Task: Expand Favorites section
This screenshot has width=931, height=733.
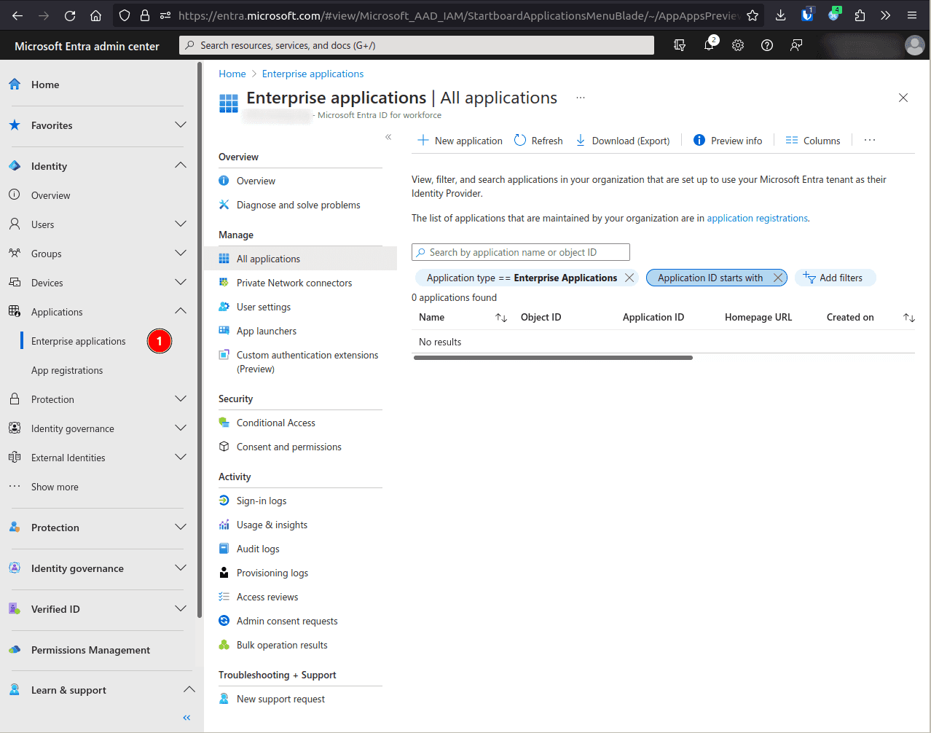Action: pos(181,125)
